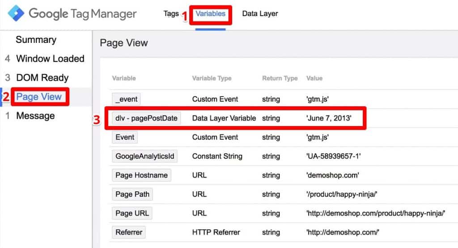Click the Google Tag Manager title text
This screenshot has width=458, height=248.
(83, 13)
